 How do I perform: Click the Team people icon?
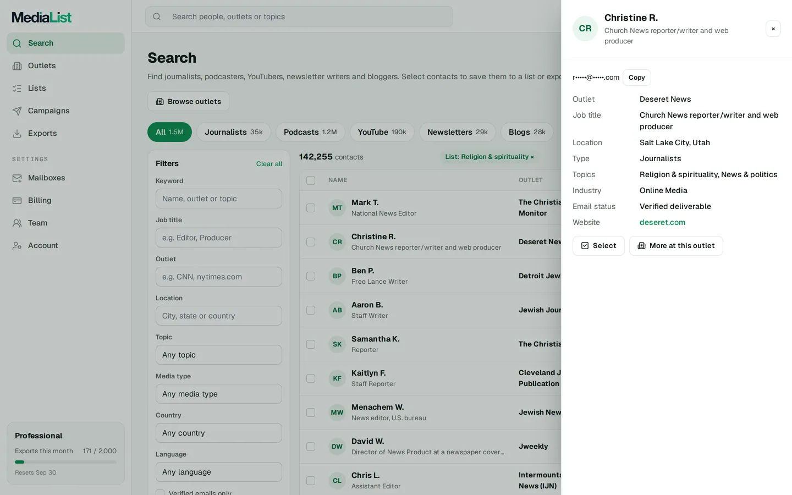(x=17, y=223)
